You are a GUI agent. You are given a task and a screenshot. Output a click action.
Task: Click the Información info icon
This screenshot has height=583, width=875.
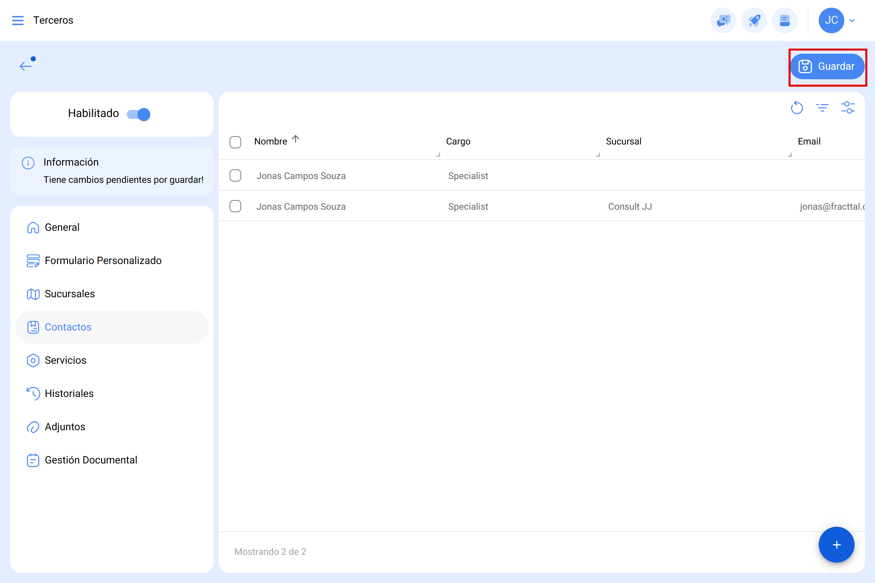pos(28,163)
